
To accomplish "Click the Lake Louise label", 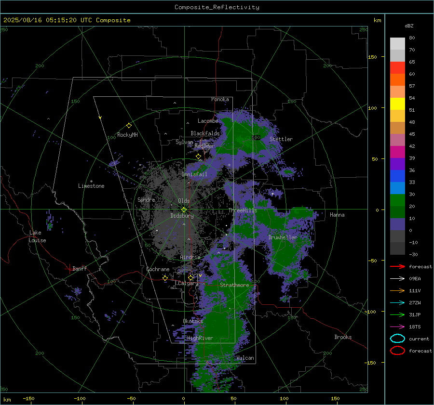I will pos(37,236).
